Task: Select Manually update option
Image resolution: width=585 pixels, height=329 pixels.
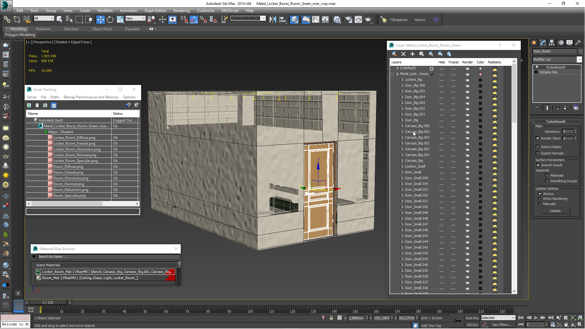Action: coord(540,204)
